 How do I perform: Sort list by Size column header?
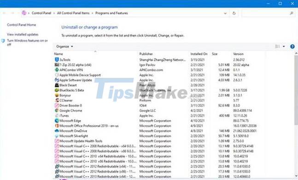(215, 54)
